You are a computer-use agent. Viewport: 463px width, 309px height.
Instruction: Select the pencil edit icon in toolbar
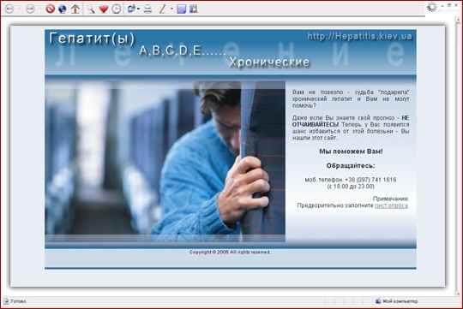pos(162,9)
